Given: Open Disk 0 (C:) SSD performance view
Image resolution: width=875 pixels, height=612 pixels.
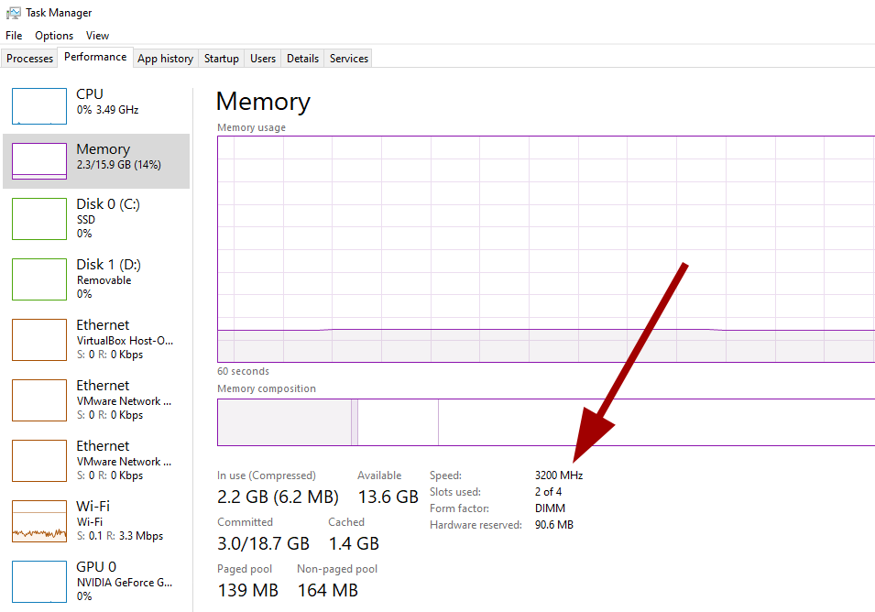Looking at the screenshot, I should coord(38,218).
